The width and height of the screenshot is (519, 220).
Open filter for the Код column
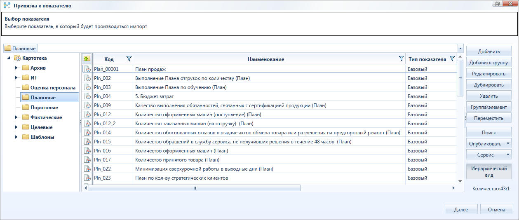[129, 59]
